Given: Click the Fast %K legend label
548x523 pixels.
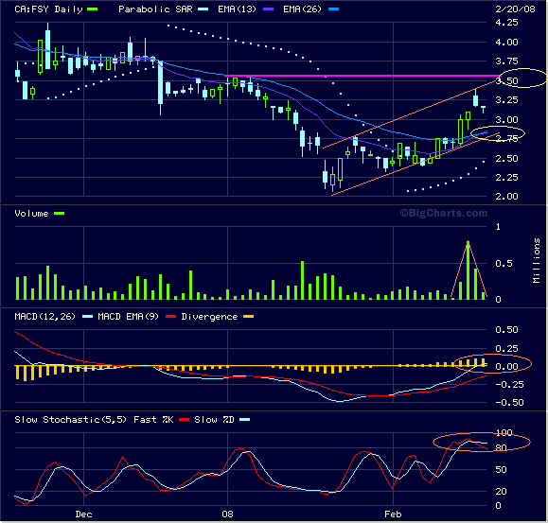Looking at the screenshot, I should pyautogui.click(x=153, y=420).
